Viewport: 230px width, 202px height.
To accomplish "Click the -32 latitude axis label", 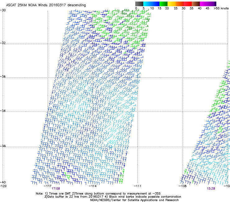I will tap(3, 43).
